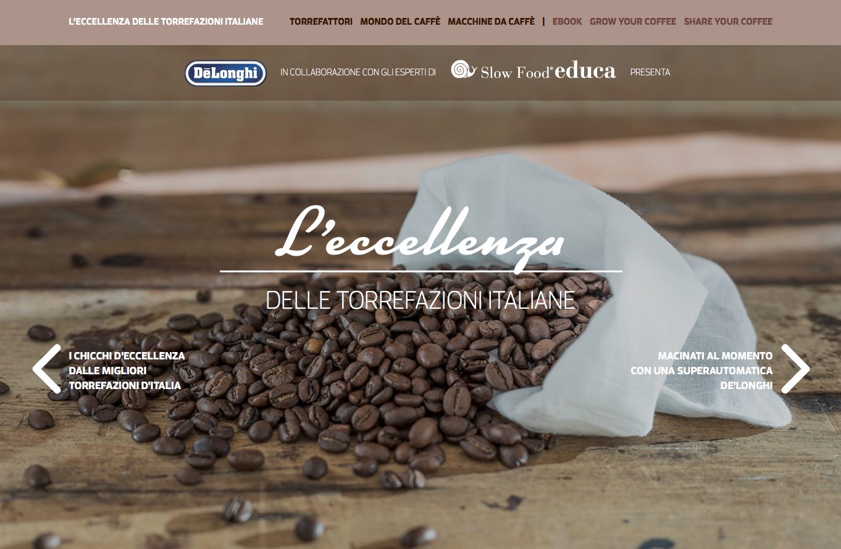Image resolution: width=841 pixels, height=549 pixels.
Task: Open the Torrefattori menu item
Action: pos(321,22)
